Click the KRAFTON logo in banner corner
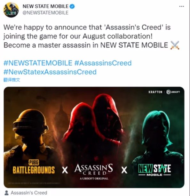 tap(155, 92)
